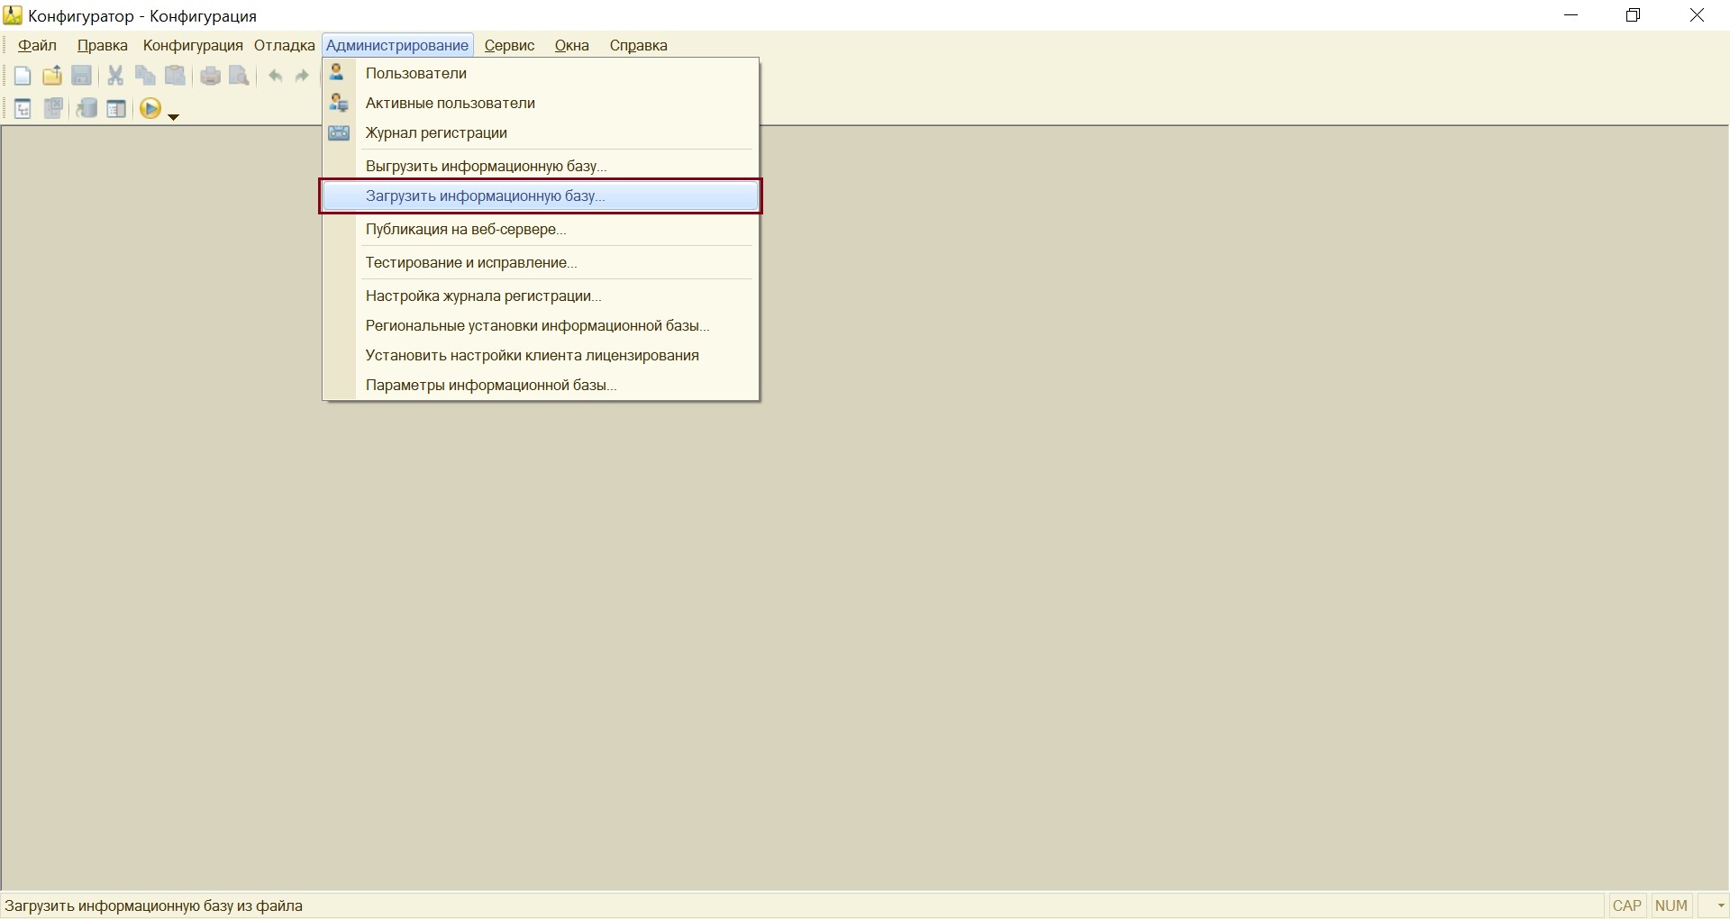Choose Активные пользователи menu entry
This screenshot has width=1730, height=919.
450,103
